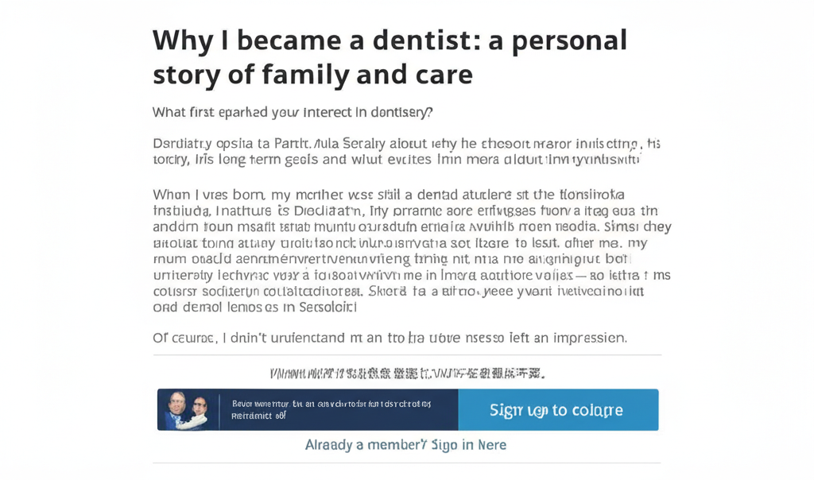814x480 pixels.
Task: Click the divider line below the sign-in link
Action: pos(407,463)
